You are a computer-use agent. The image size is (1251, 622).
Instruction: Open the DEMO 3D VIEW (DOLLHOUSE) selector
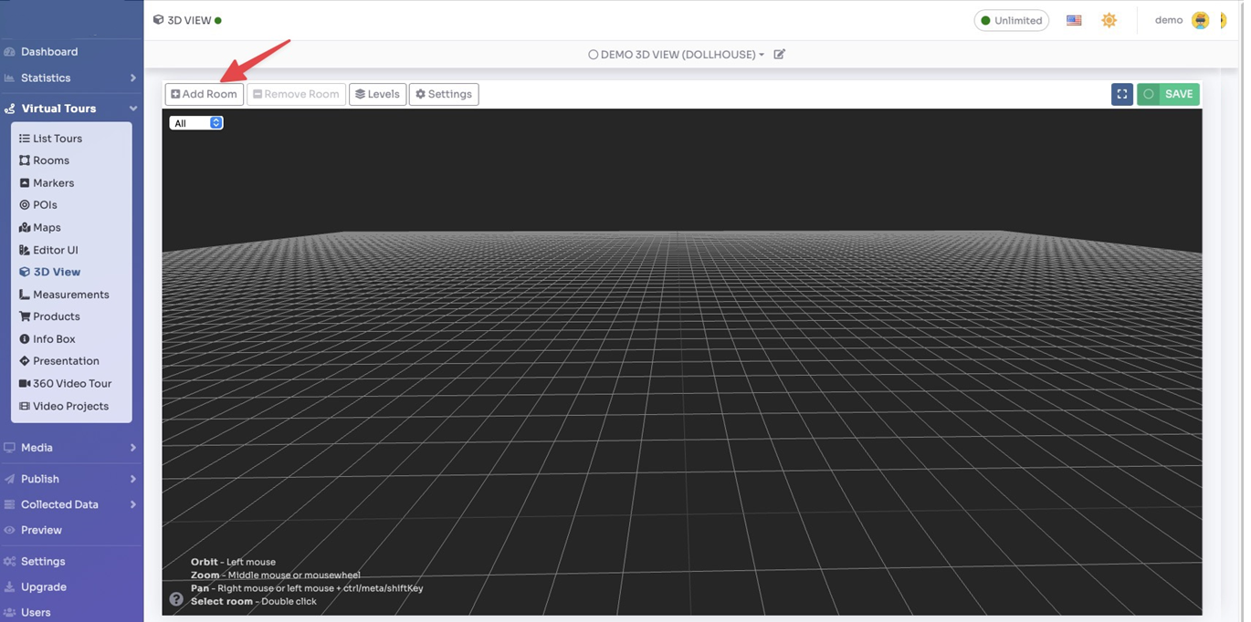[676, 54]
